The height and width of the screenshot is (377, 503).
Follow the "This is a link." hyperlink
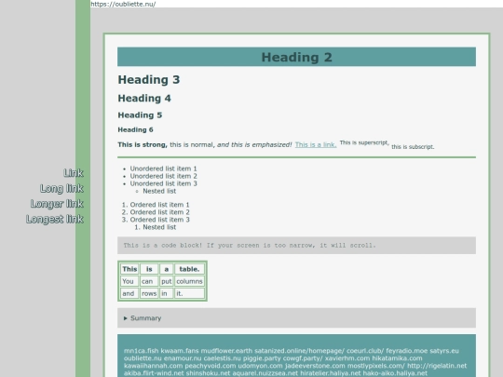click(x=316, y=144)
